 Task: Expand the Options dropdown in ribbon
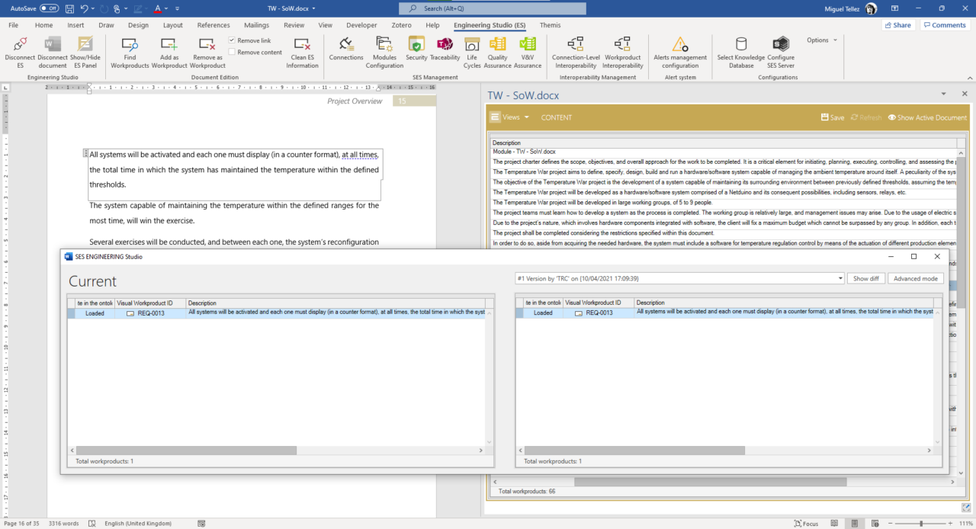click(x=822, y=40)
